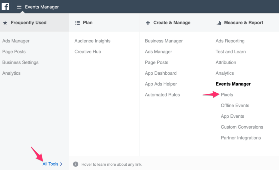Select Automated Rules
The height and width of the screenshot is (170, 279).
coord(162,95)
